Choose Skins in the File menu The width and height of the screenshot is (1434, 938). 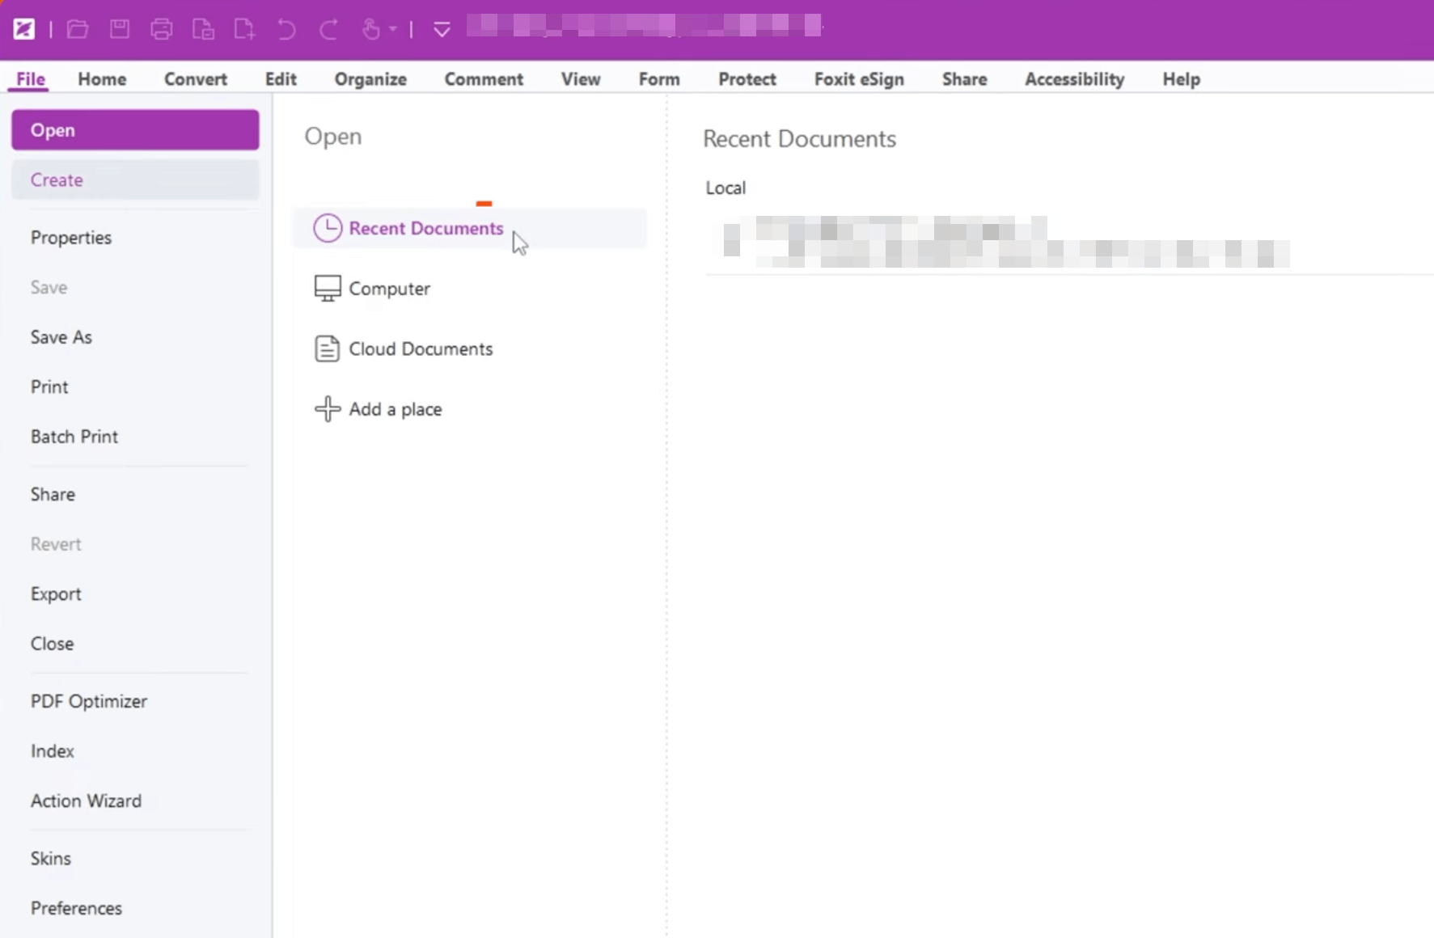tap(51, 859)
